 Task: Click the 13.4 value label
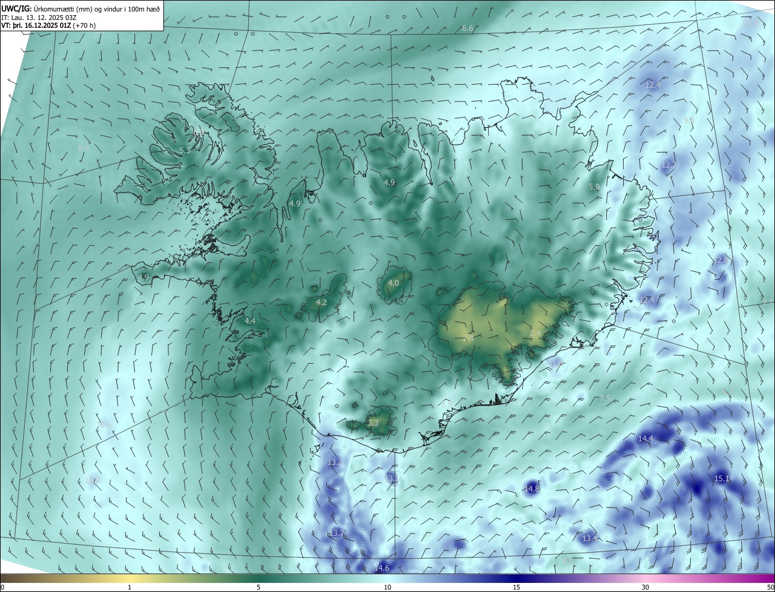[x=590, y=538]
